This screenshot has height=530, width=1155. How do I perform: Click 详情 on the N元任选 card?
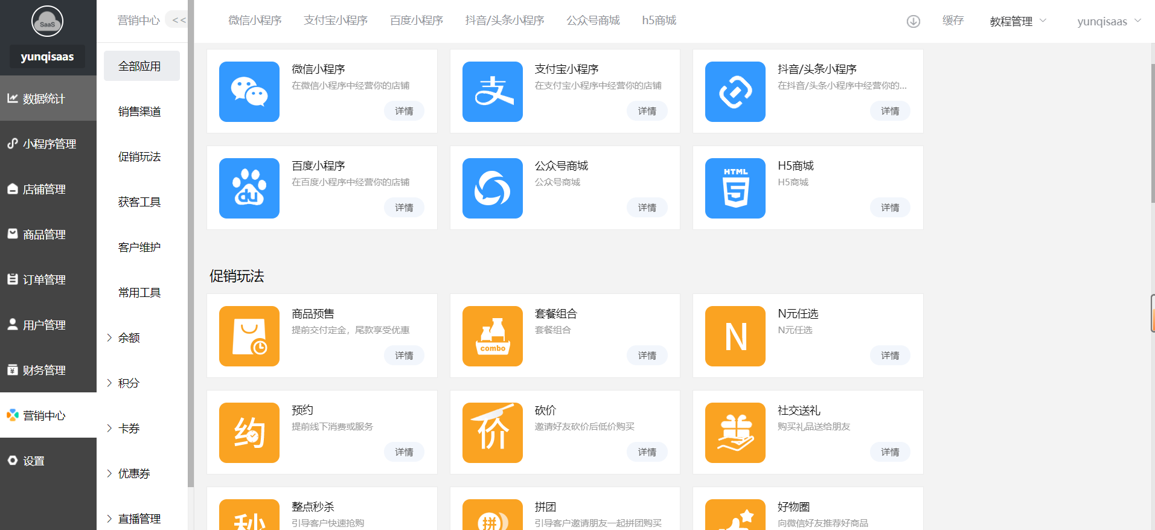tap(890, 356)
